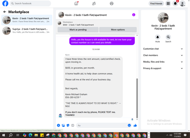Open the taskbar clock and date
Image resolution: width=190 pixels, height=138 pixels.
click(x=177, y=135)
